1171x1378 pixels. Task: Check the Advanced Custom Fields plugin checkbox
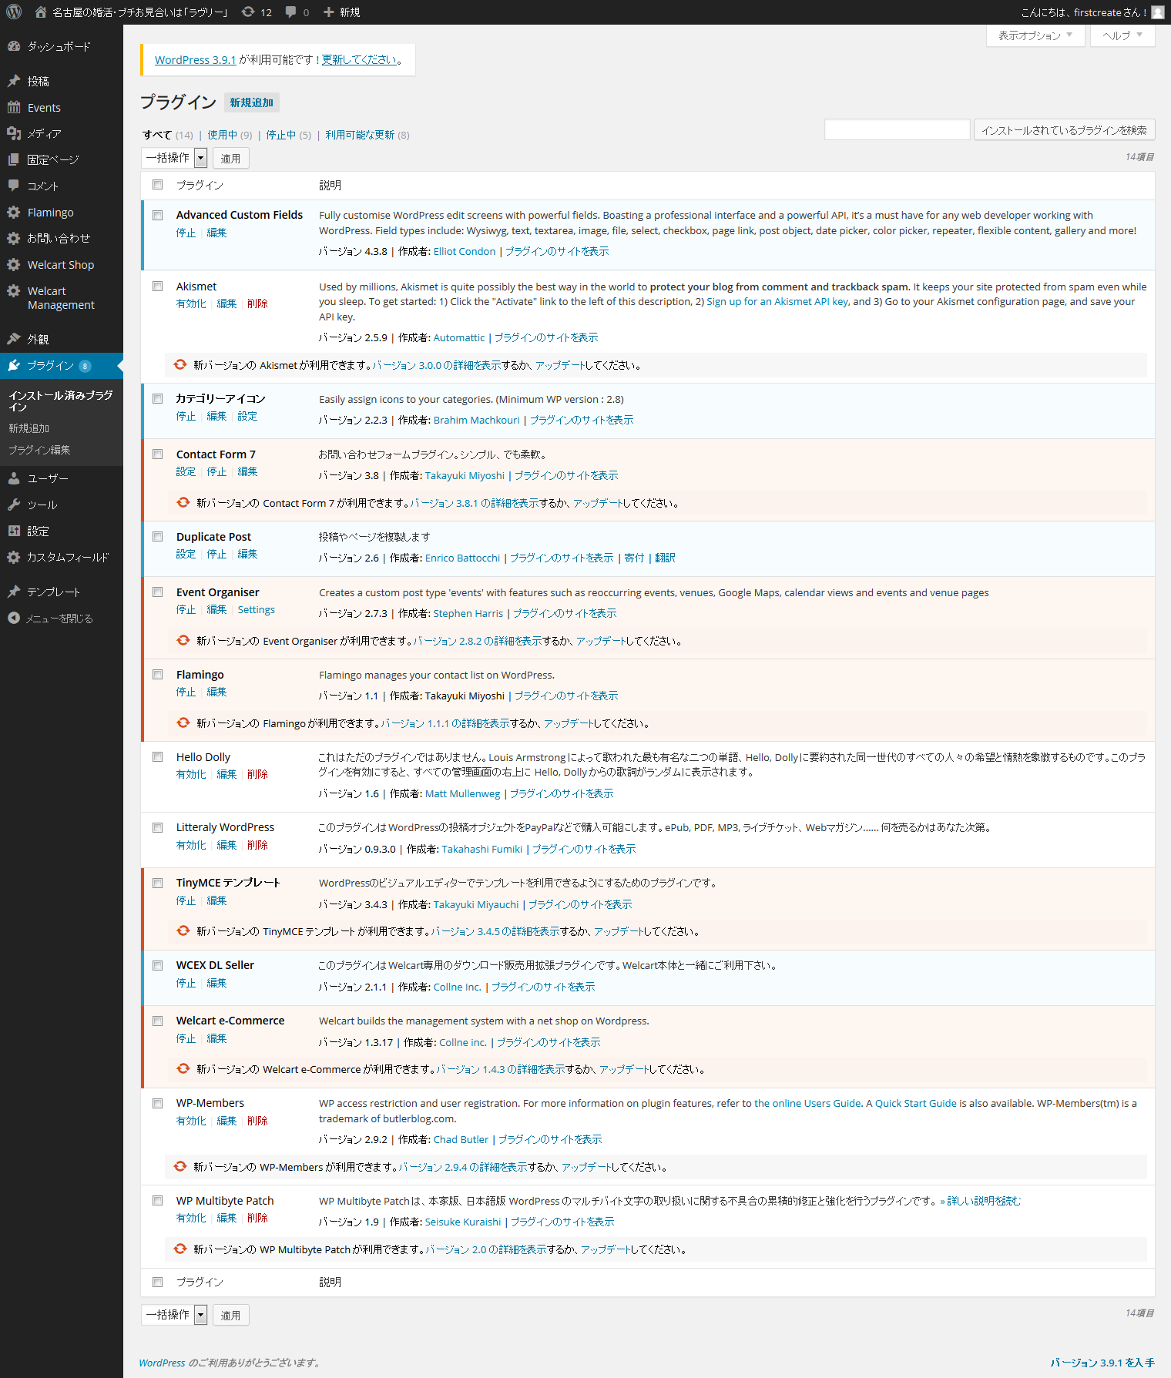[158, 215]
